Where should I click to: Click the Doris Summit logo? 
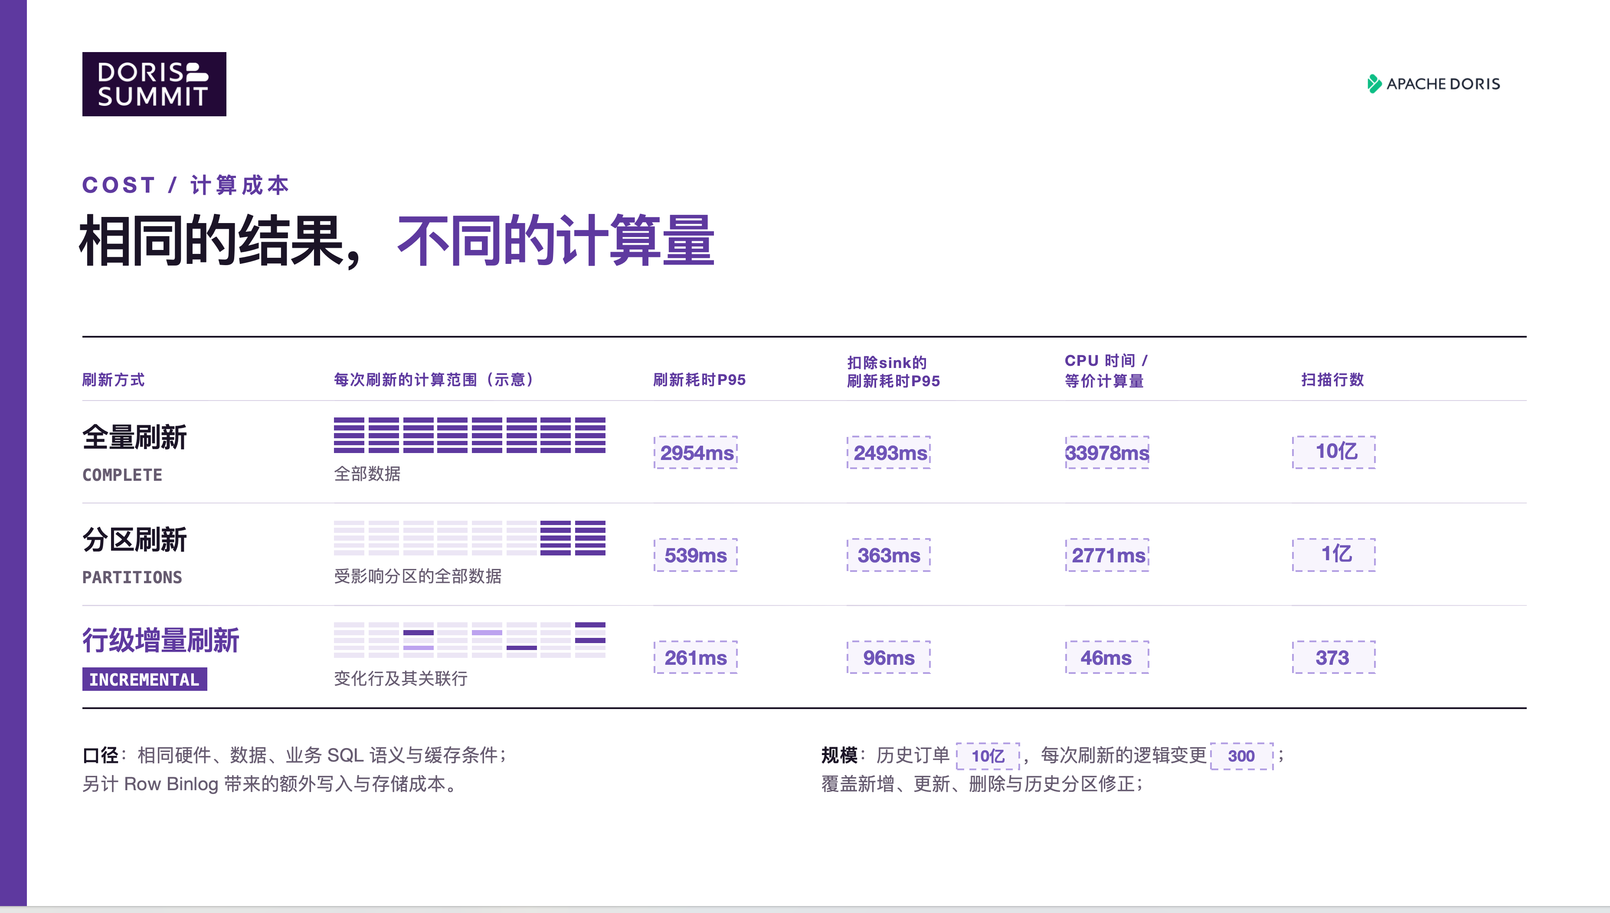[x=154, y=84]
